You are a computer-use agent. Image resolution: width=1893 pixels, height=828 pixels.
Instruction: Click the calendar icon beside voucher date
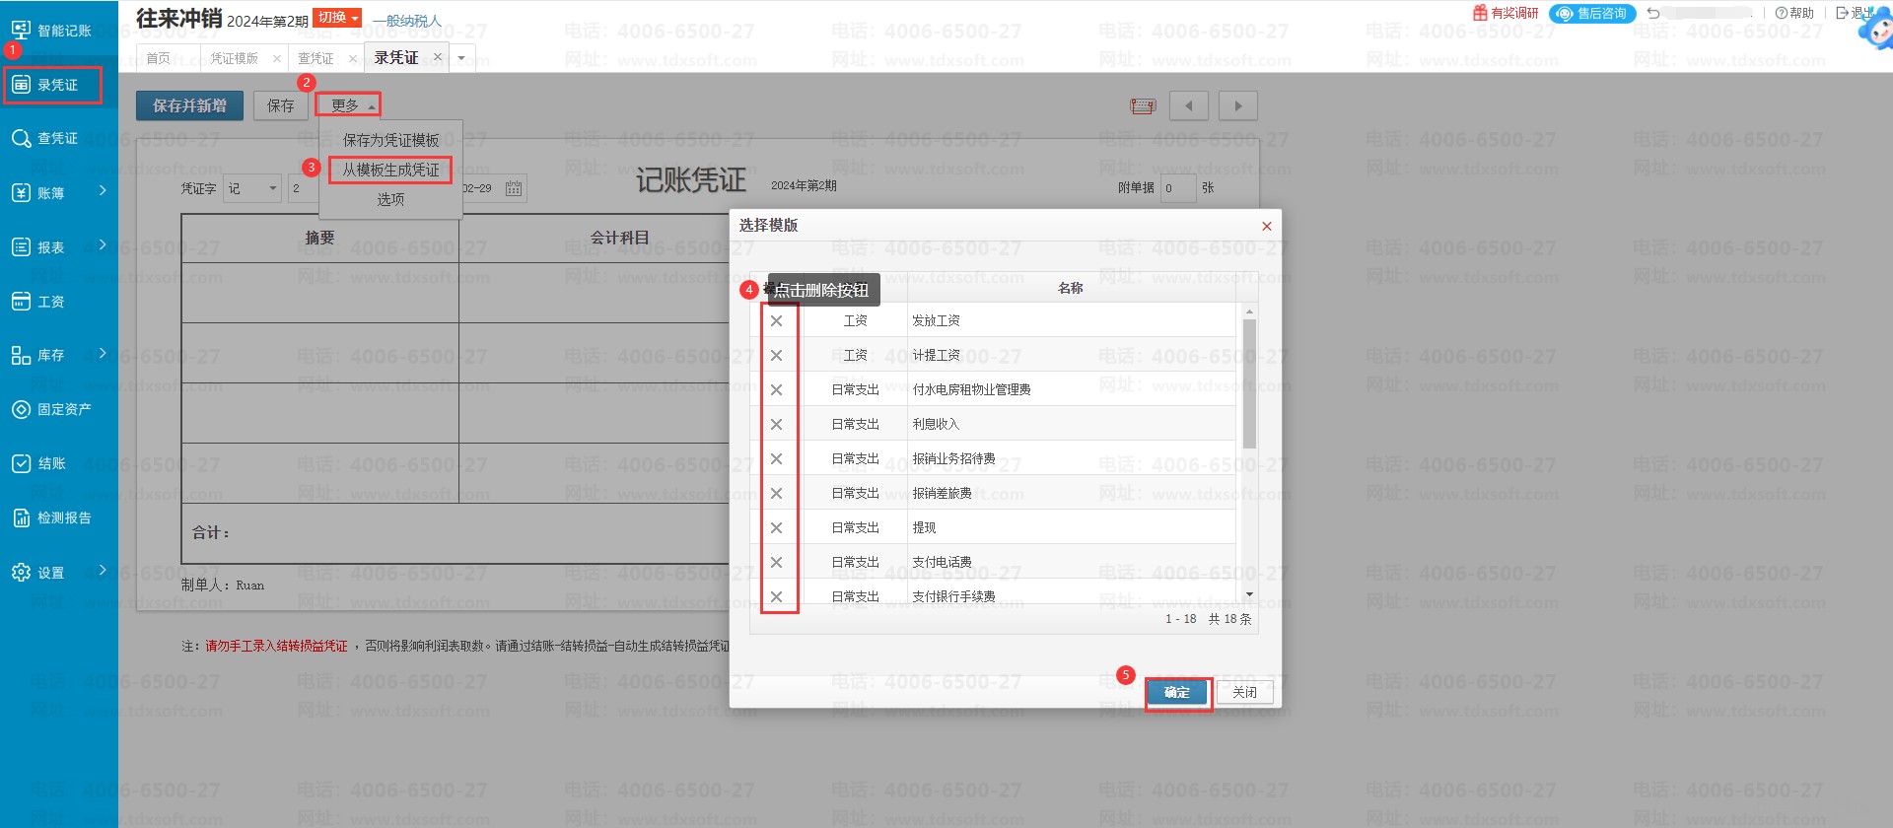514,188
